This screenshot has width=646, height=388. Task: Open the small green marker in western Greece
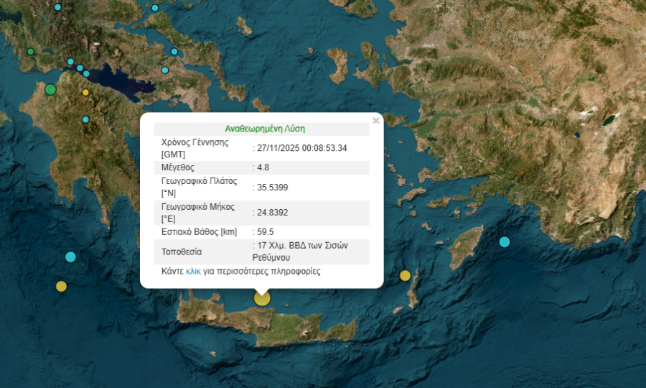(30, 52)
